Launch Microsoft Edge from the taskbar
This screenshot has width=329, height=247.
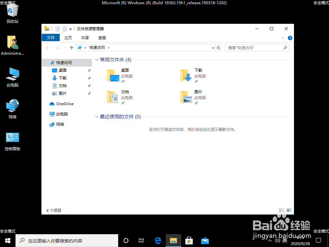[157, 241]
